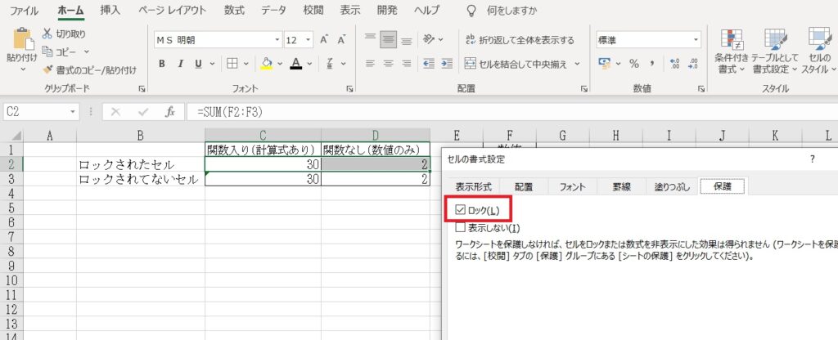The height and width of the screenshot is (340, 838).
Task: Apply the cell Borders button
Action: (x=232, y=64)
